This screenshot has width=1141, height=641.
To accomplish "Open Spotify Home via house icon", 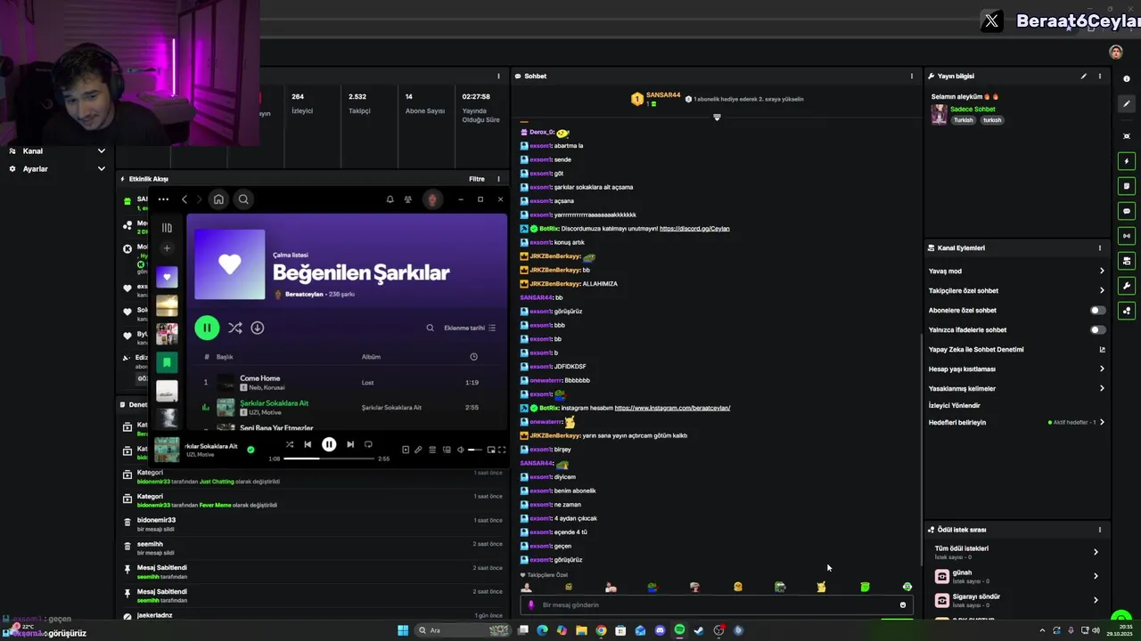I will [x=218, y=199].
